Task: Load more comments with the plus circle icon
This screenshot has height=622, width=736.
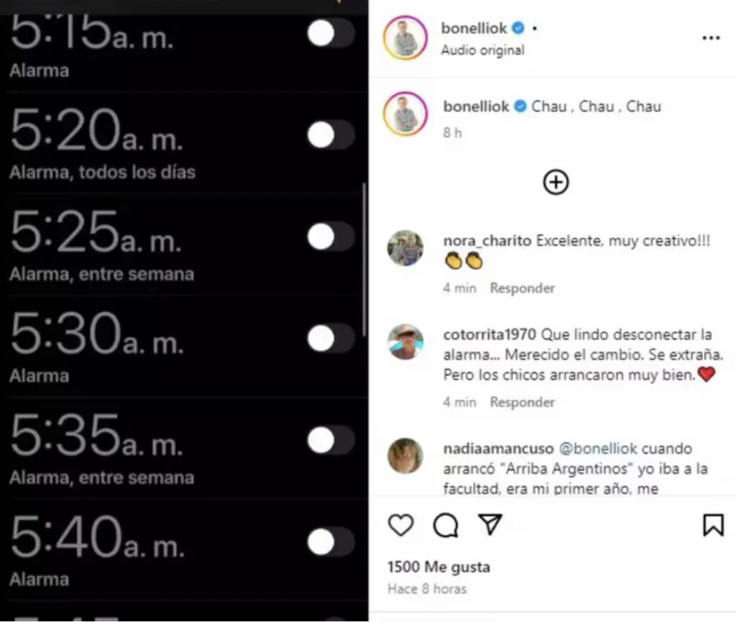Action: pos(556,182)
